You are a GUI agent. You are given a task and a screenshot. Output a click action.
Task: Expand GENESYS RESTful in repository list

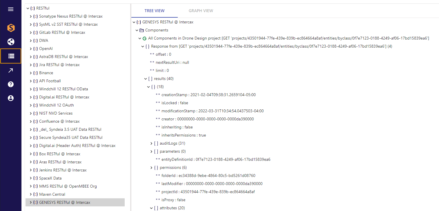31,203
